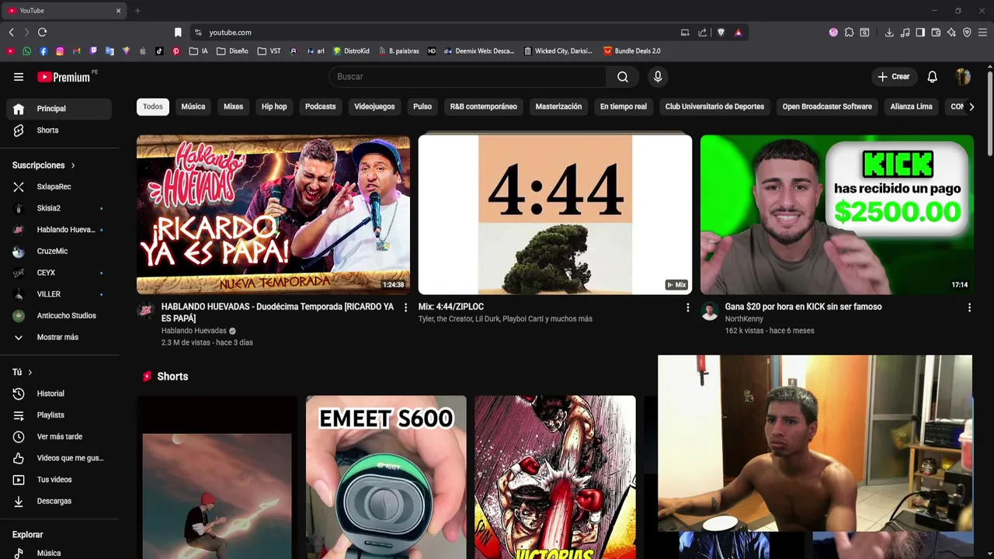Click the search magnifier button
Image resolution: width=994 pixels, height=559 pixels.
pyautogui.click(x=623, y=77)
